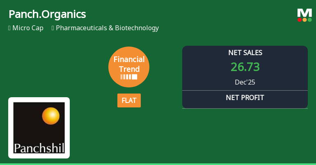Select the NET SALES header
Viewport: 316px width, 165px height.
tap(245, 53)
